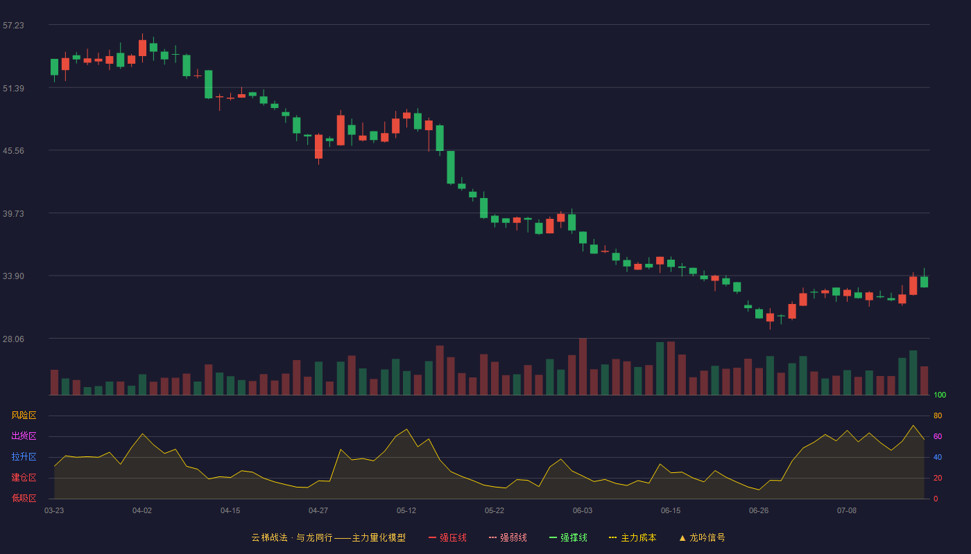Click the 03-23 date axis label

tap(54, 510)
